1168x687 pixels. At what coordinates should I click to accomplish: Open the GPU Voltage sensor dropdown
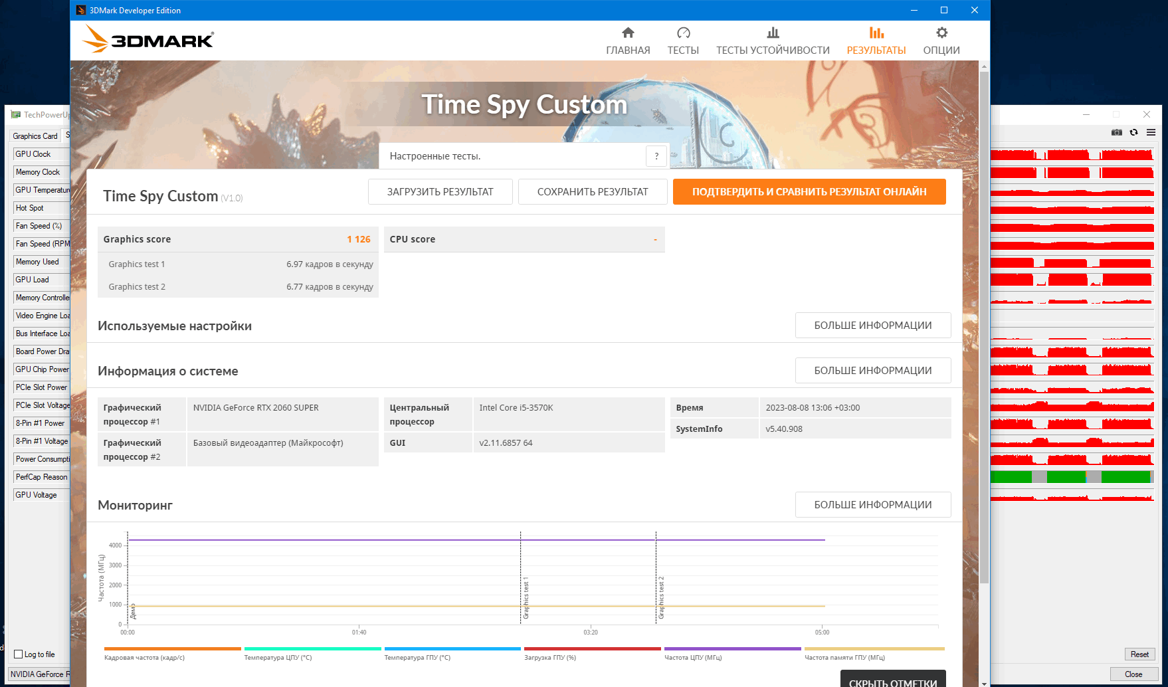click(x=41, y=495)
